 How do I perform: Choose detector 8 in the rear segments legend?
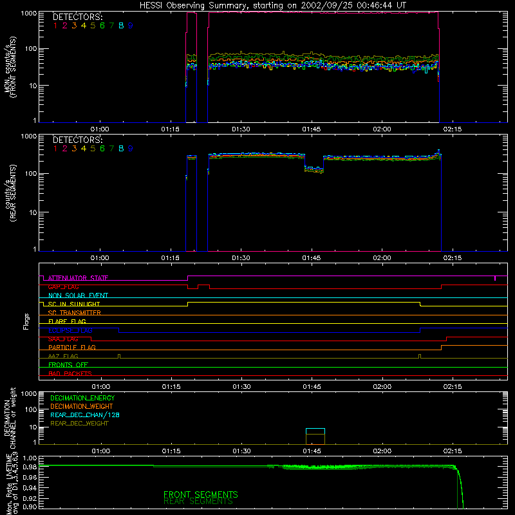point(121,149)
